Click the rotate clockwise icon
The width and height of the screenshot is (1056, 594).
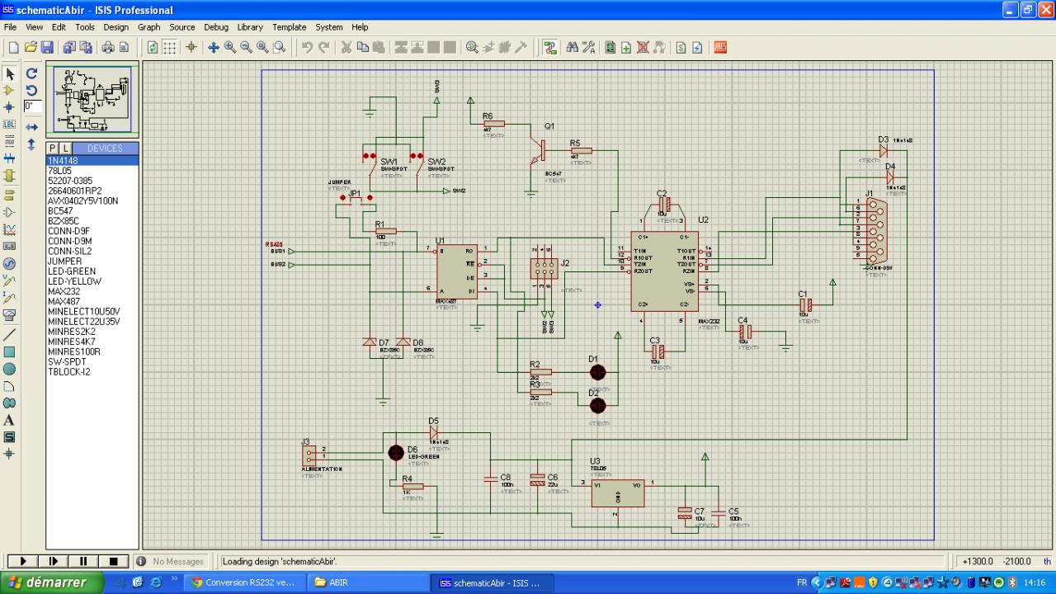coord(32,73)
